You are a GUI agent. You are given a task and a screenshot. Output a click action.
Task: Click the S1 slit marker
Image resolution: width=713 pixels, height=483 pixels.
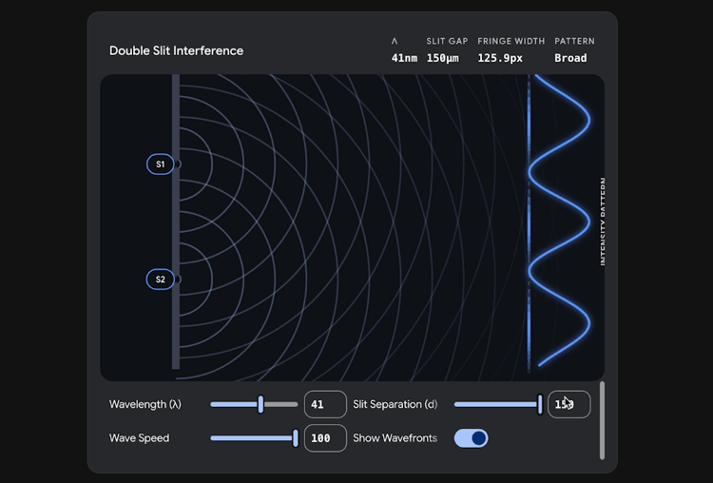point(161,164)
